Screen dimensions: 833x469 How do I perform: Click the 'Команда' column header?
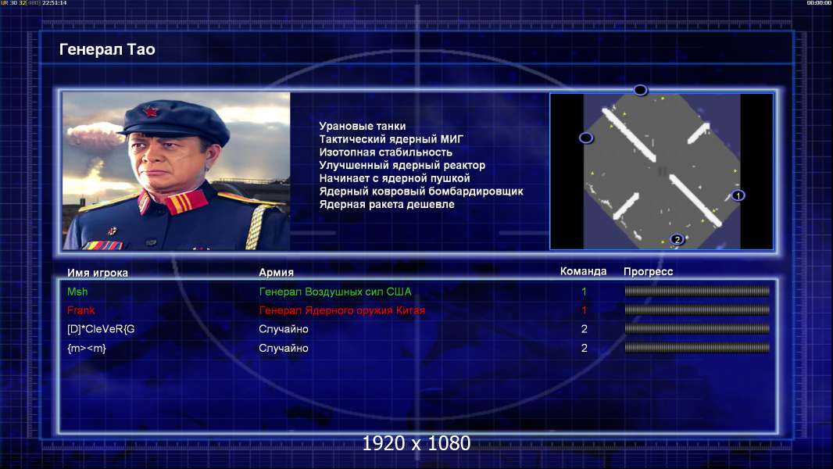[583, 271]
